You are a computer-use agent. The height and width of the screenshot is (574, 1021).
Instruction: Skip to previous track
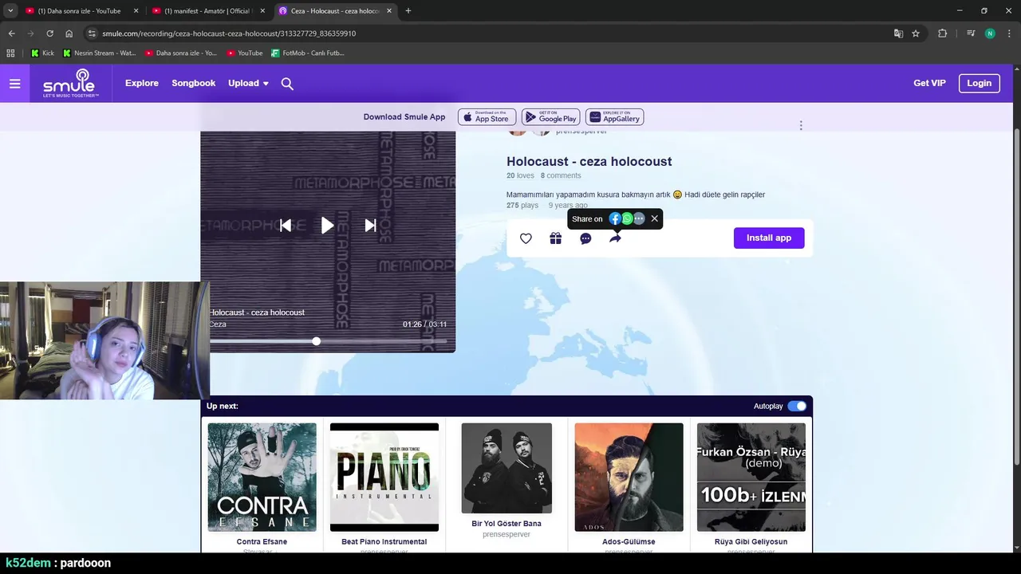tap(285, 226)
